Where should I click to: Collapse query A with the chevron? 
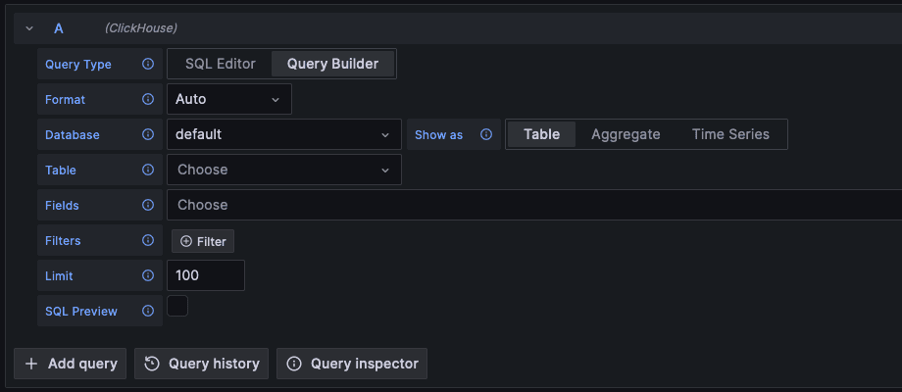pos(29,29)
